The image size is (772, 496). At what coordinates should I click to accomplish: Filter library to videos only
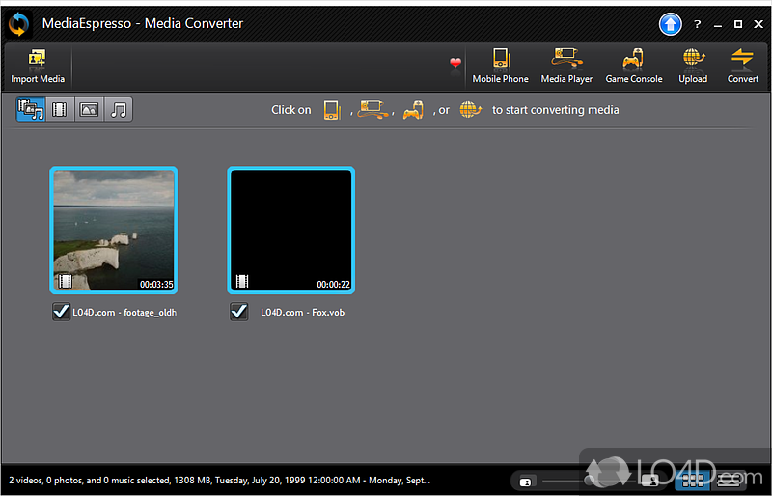point(60,109)
